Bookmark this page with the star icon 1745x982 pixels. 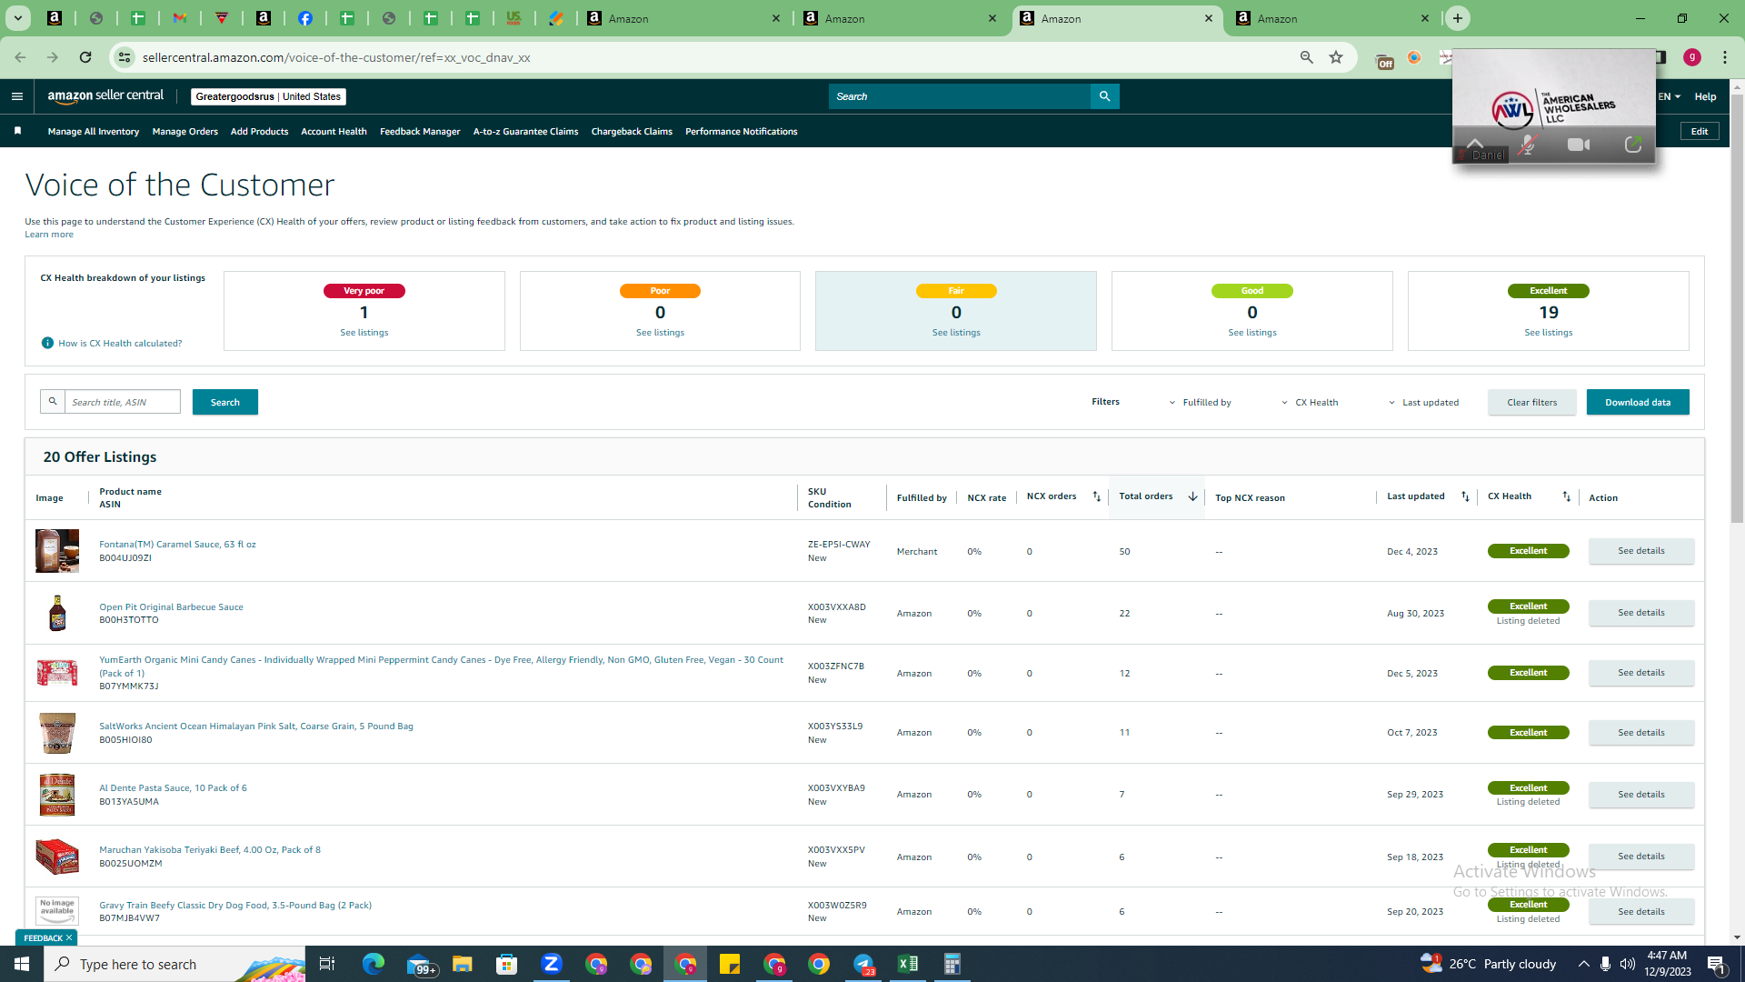click(x=1336, y=57)
